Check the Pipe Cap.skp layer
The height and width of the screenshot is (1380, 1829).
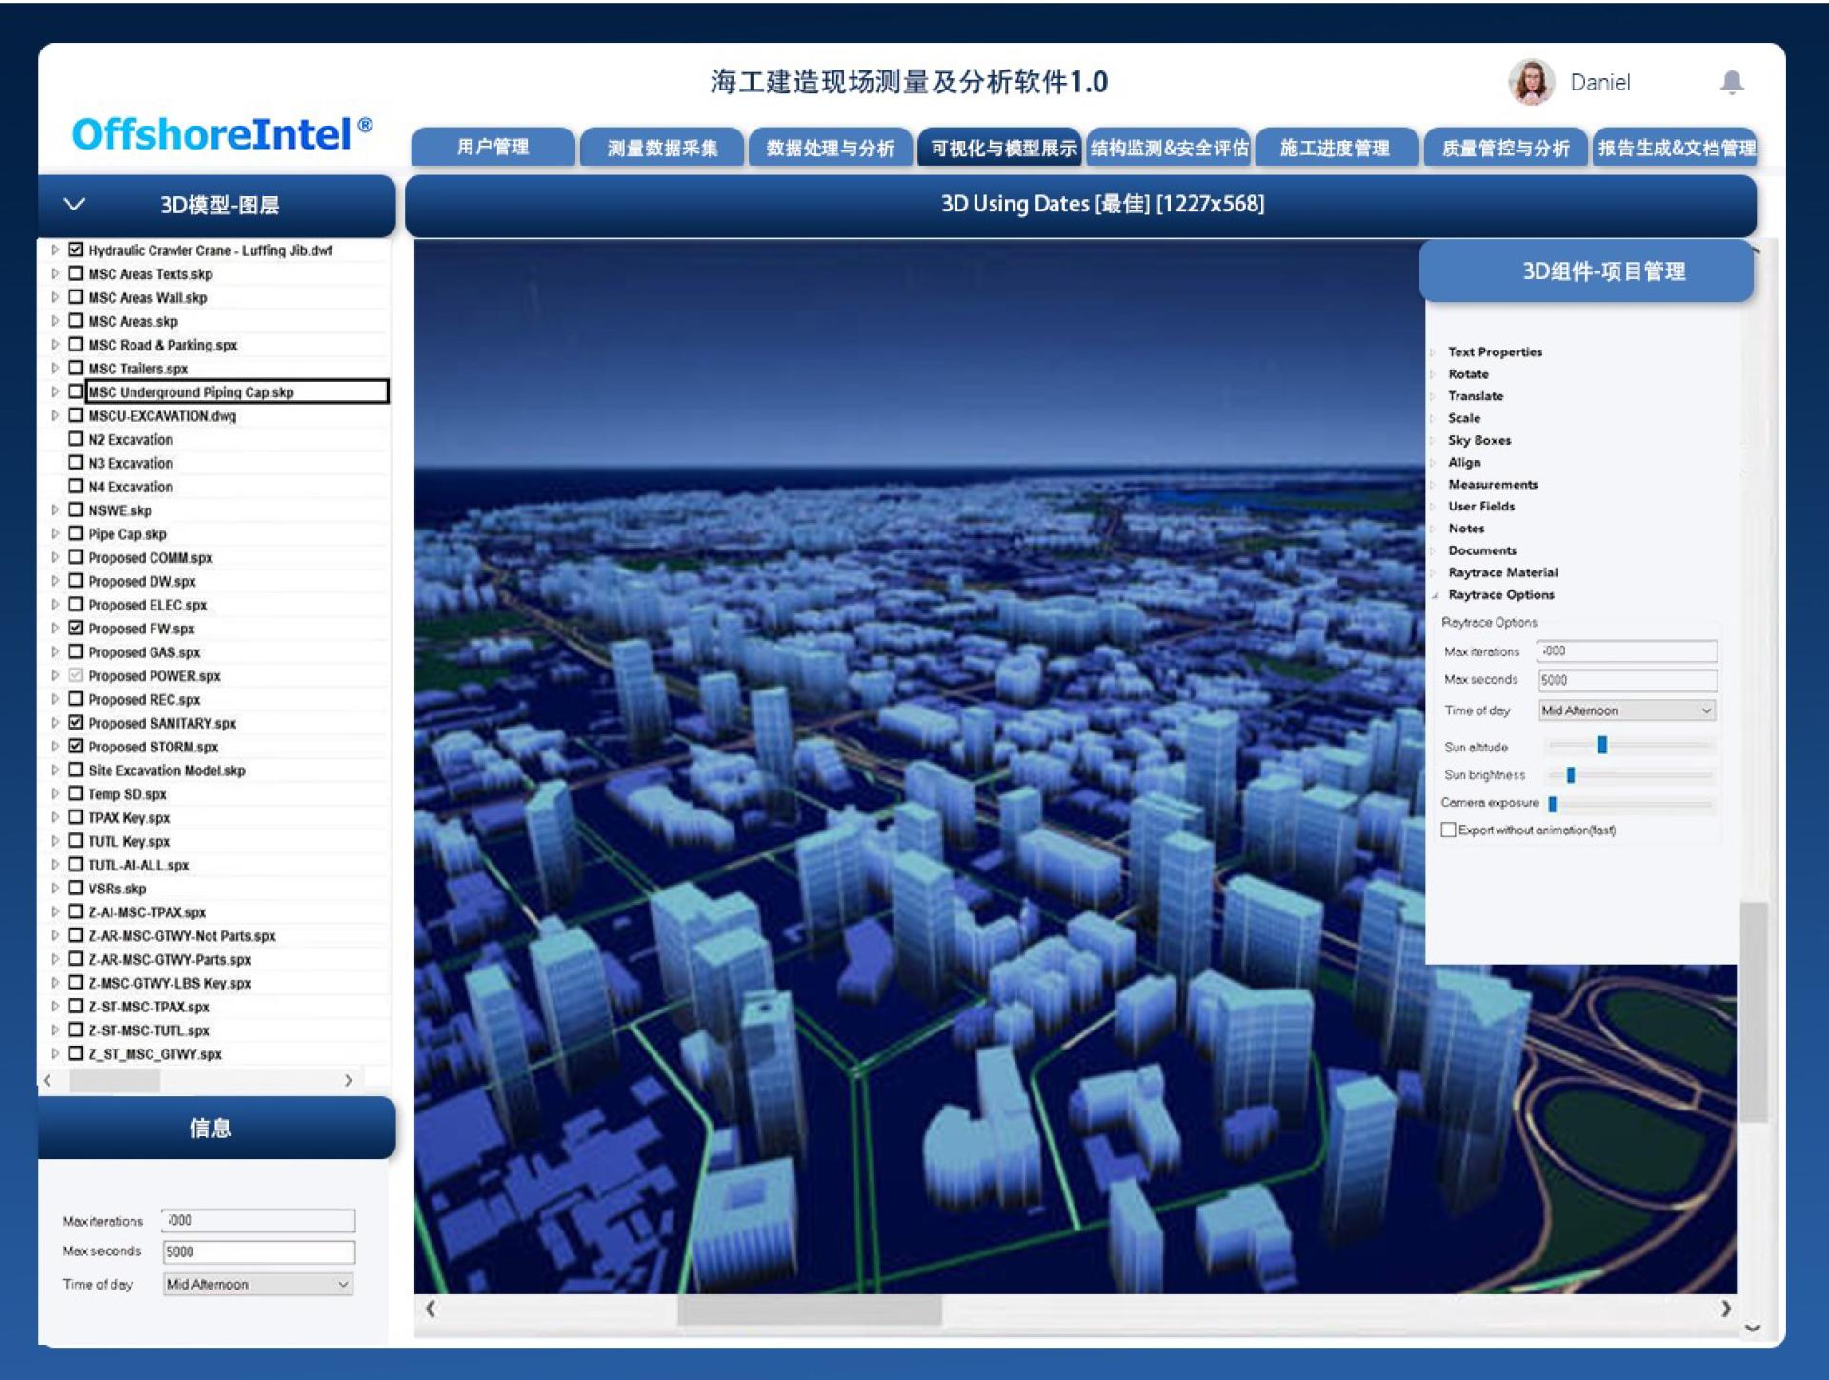click(76, 533)
